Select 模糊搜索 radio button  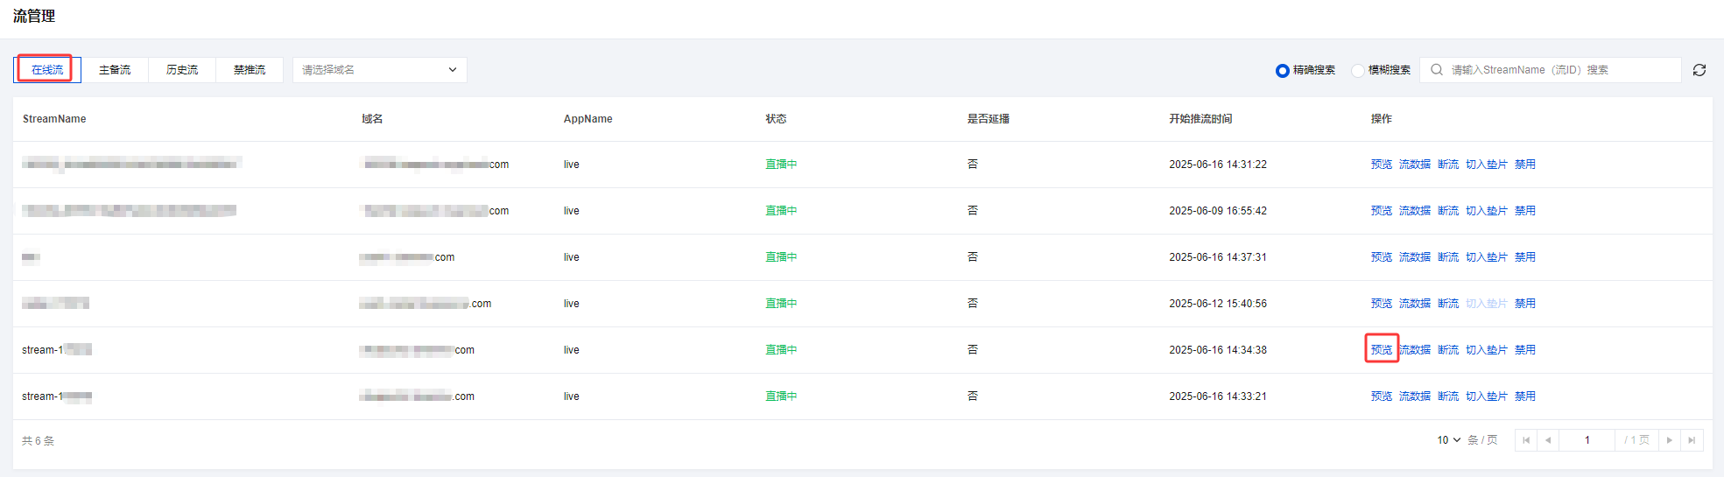pos(1358,71)
